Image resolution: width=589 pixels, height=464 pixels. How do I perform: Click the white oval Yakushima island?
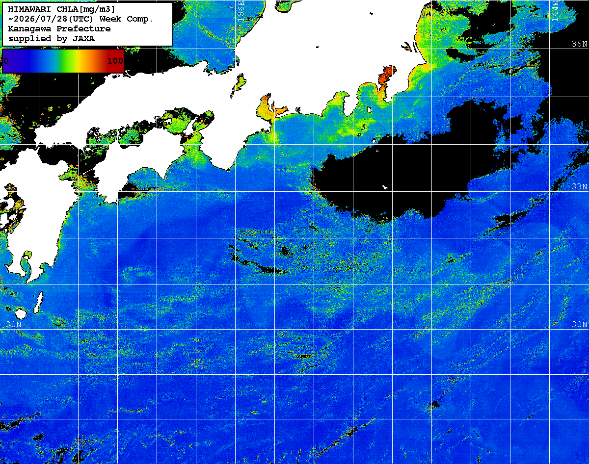[21, 313]
